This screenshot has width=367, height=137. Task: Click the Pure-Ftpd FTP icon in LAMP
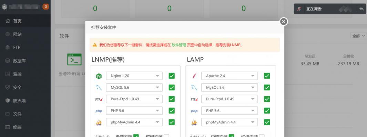194,99
